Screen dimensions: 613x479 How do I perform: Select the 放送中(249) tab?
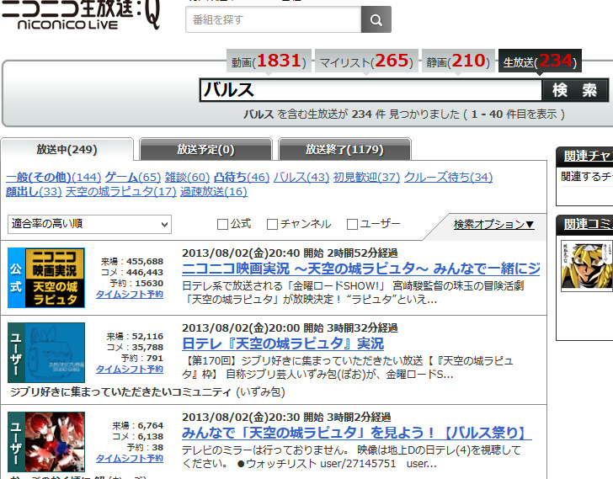pos(67,149)
